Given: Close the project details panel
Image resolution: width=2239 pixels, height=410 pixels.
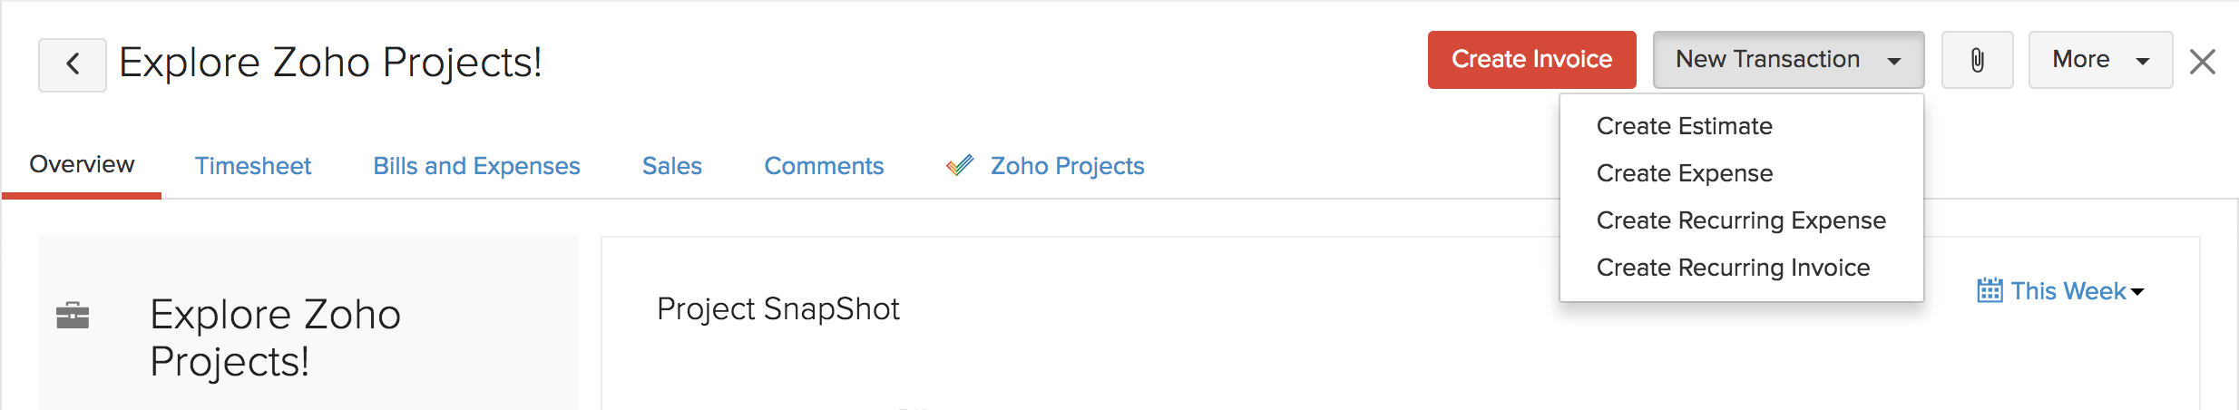Looking at the screenshot, I should tap(2202, 63).
